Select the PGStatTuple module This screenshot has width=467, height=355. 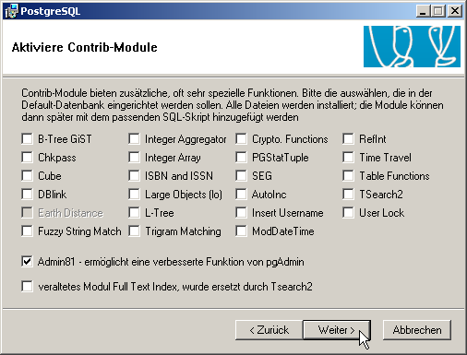241,158
